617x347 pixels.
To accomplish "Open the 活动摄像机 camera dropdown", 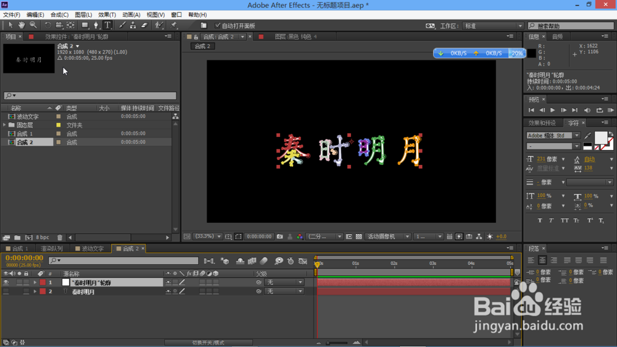I will [387, 236].
